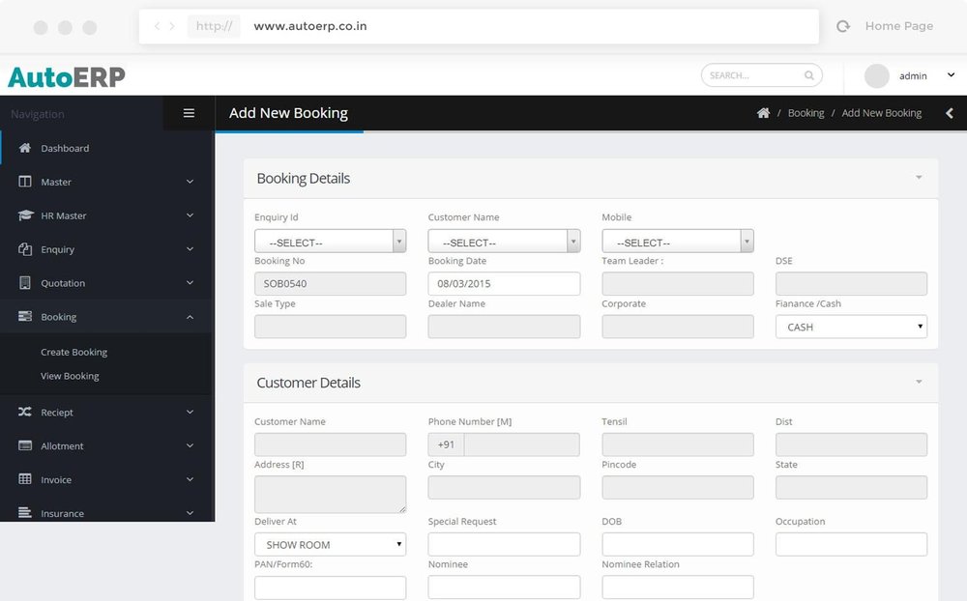Expand the Enquiry menu chevron
Image resolution: width=967 pixels, height=601 pixels.
click(190, 249)
